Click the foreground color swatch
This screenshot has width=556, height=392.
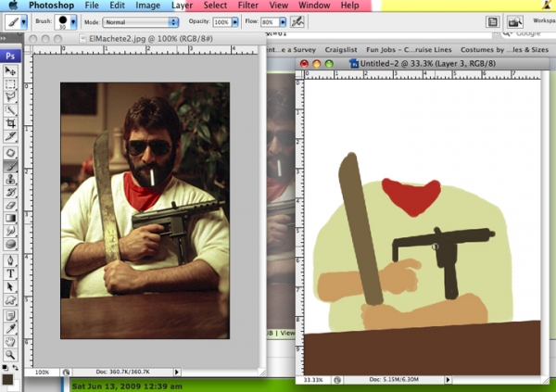click(x=7, y=380)
